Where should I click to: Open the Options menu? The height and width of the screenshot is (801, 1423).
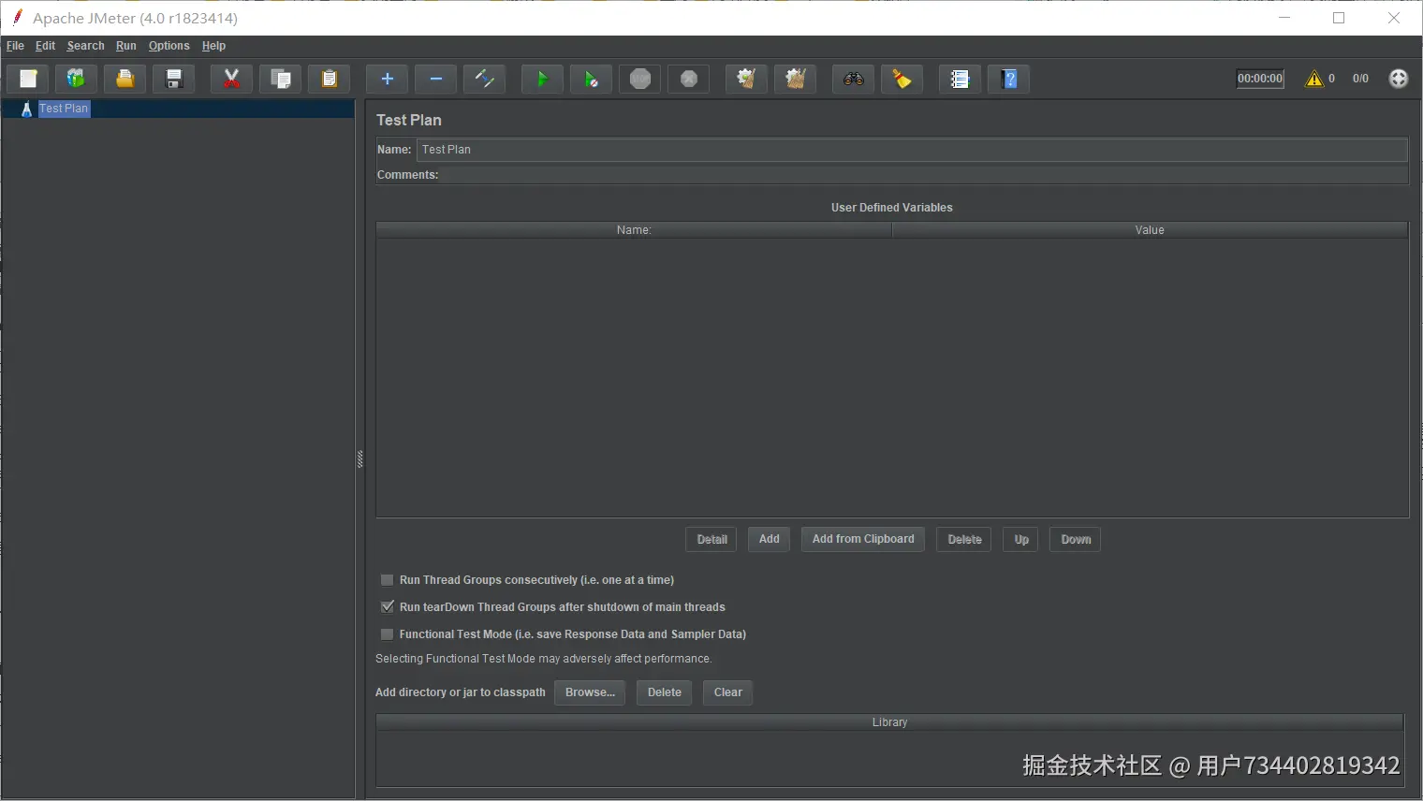click(x=169, y=46)
